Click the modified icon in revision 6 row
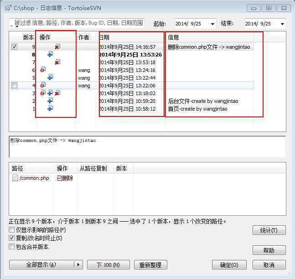Screen dimensions: 295x279 point(43,70)
